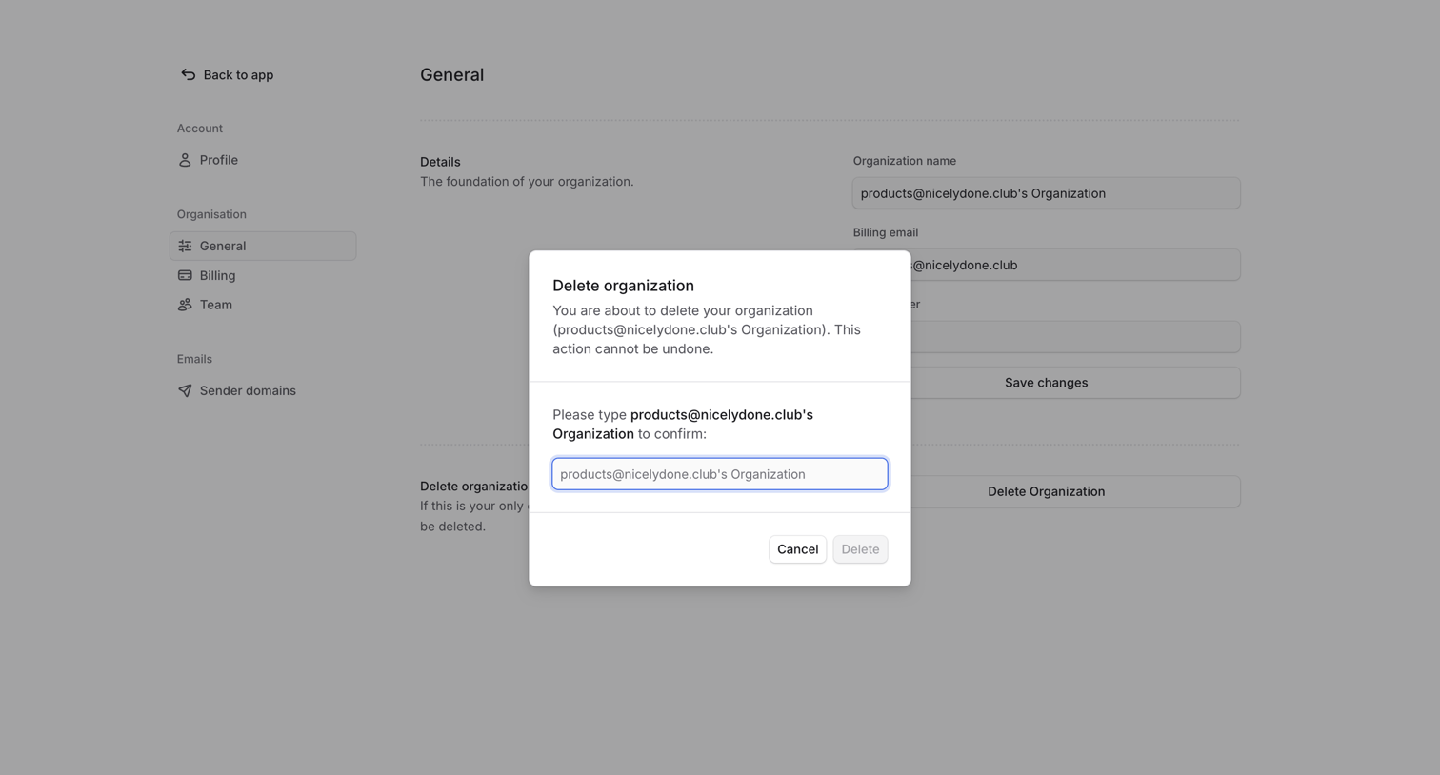Cancel the delete organization dialog
The width and height of the screenshot is (1440, 775).
(x=797, y=549)
